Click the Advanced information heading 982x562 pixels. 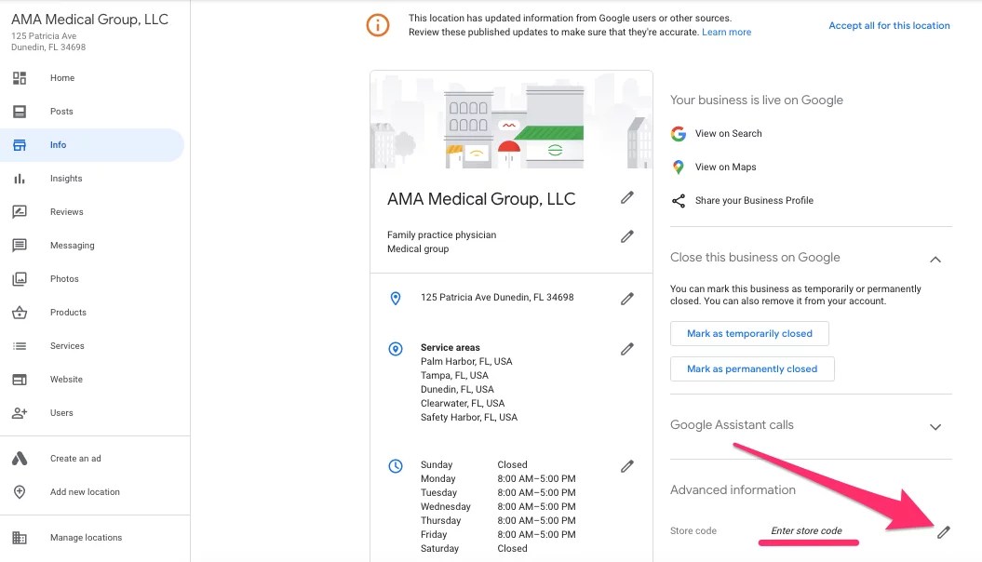click(733, 490)
